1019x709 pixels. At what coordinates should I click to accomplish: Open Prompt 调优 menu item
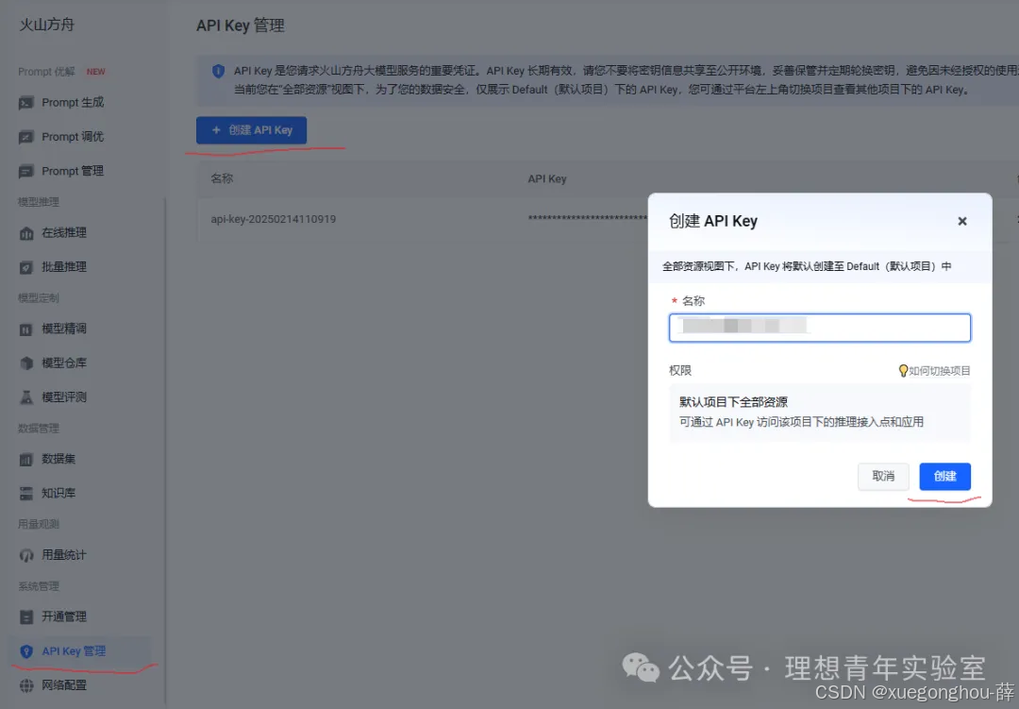73,137
